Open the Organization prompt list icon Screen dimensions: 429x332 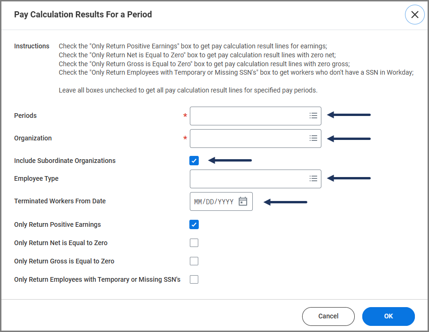pos(313,138)
